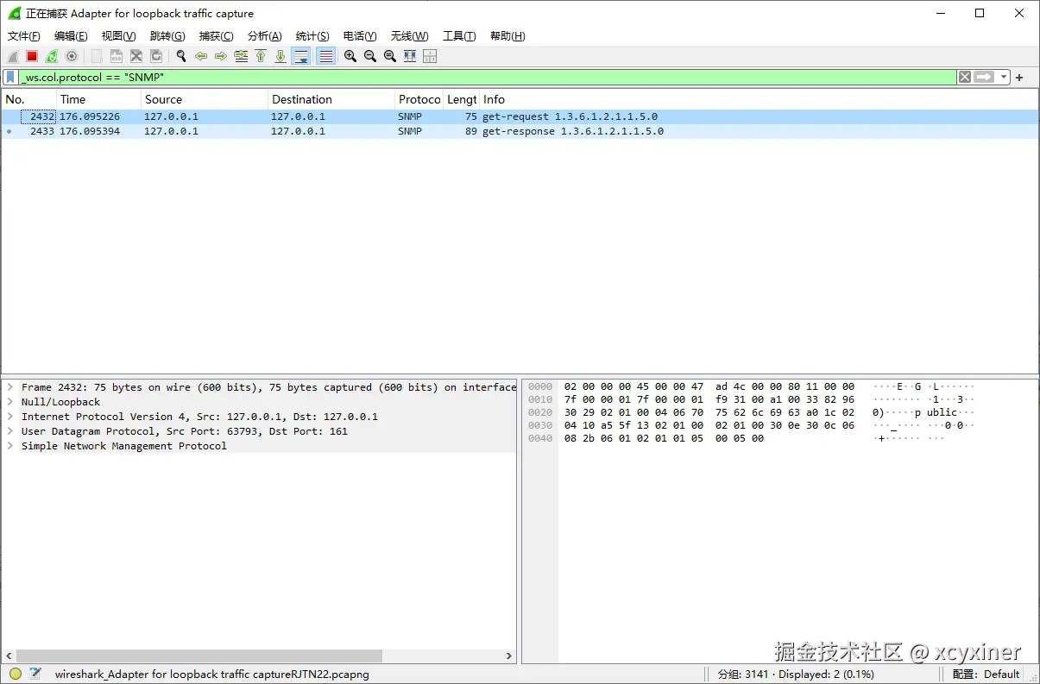
Task: Expand Internet Protocol Version 4 node
Action: click(10, 417)
